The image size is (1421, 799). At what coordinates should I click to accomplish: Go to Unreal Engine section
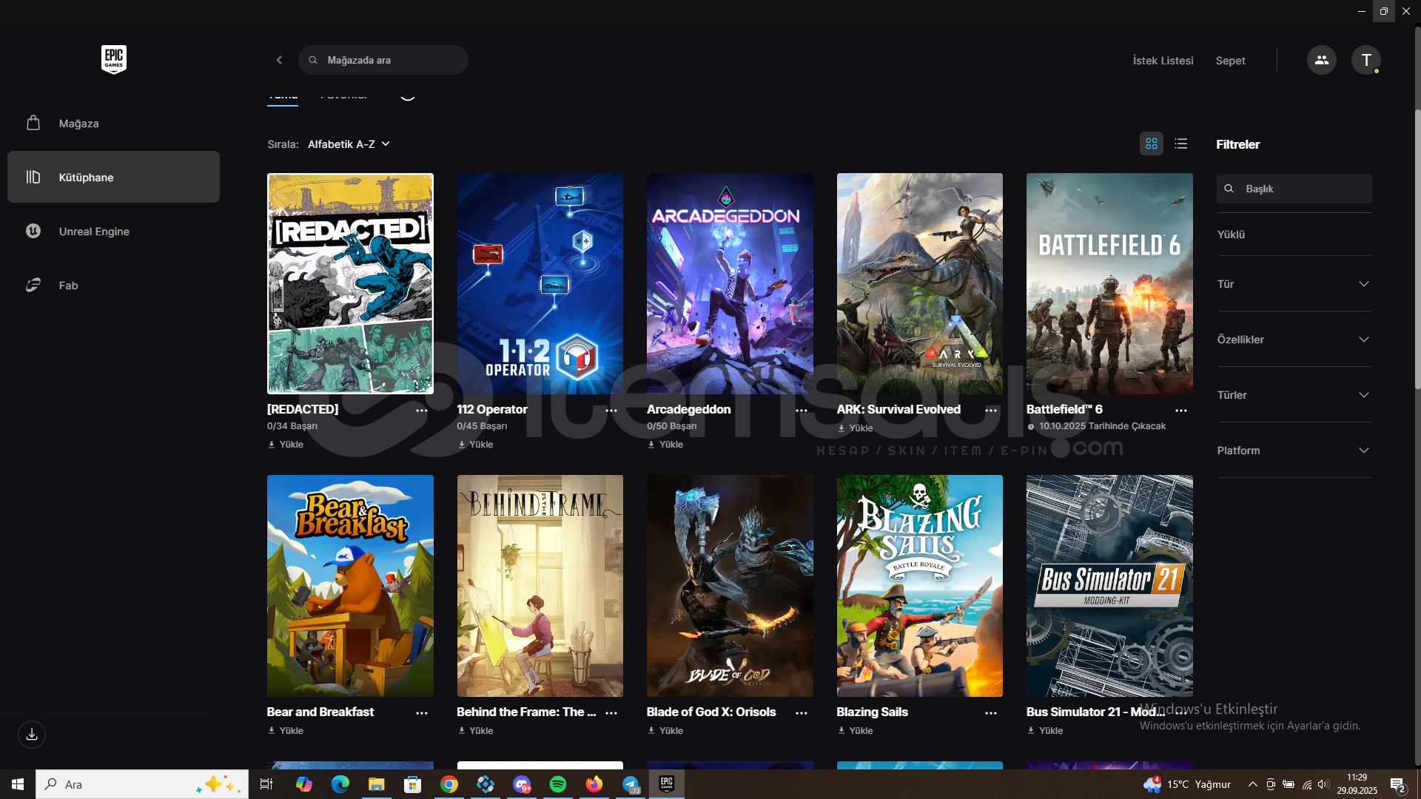[94, 232]
